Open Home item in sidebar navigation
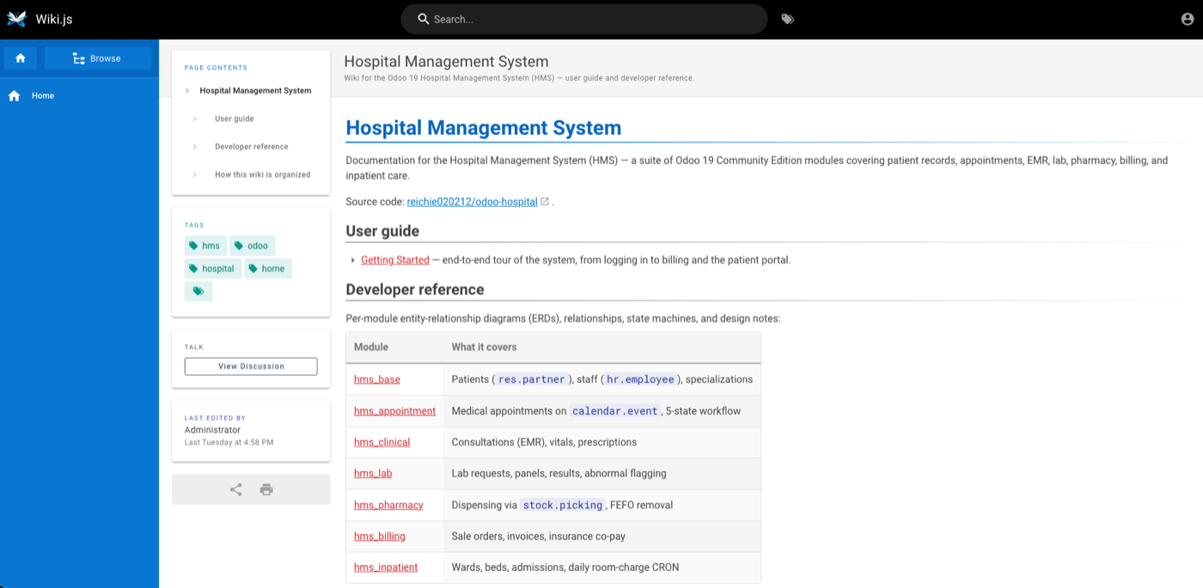 pyautogui.click(x=79, y=95)
